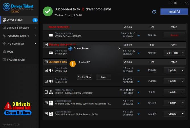This screenshot has width=190, height=128.
Task: Click the Install All button
Action: click(x=174, y=11)
